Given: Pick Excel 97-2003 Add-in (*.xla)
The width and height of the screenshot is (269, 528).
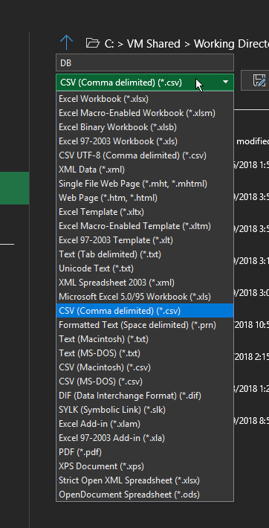Looking at the screenshot, I should coord(145,438).
